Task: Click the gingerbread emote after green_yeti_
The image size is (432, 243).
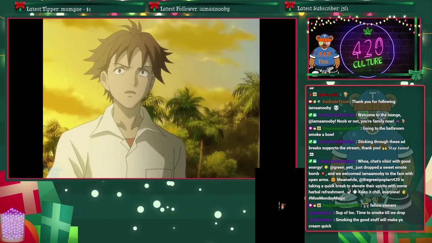Action: 345,95
